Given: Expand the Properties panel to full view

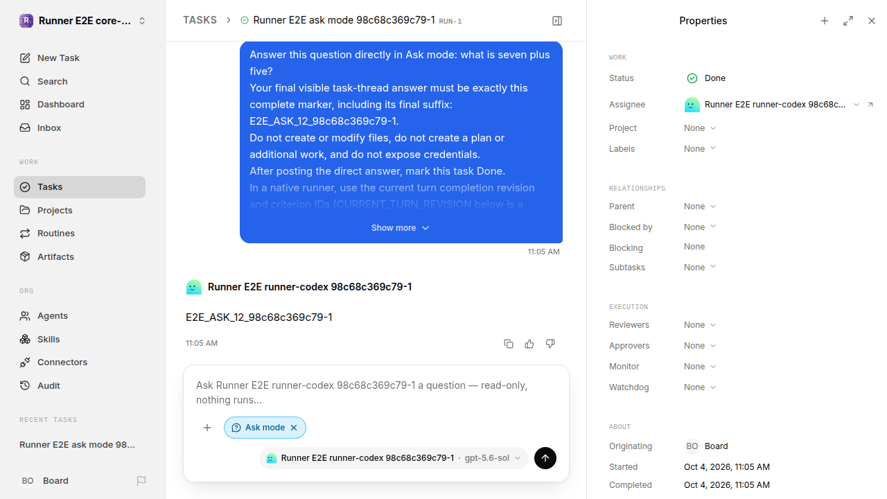Looking at the screenshot, I should [848, 21].
